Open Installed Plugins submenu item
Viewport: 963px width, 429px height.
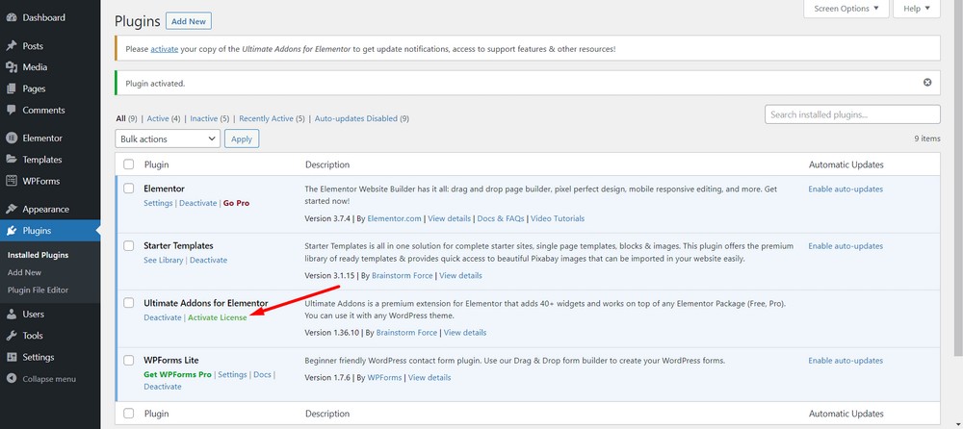pos(39,255)
